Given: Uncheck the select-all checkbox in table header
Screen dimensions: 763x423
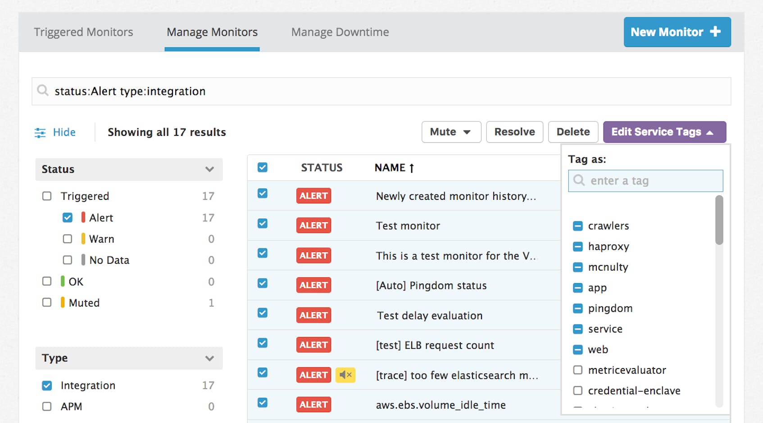Looking at the screenshot, I should pyautogui.click(x=262, y=167).
